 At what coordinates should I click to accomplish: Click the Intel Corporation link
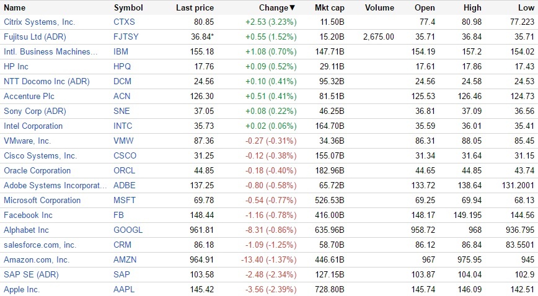33,126
